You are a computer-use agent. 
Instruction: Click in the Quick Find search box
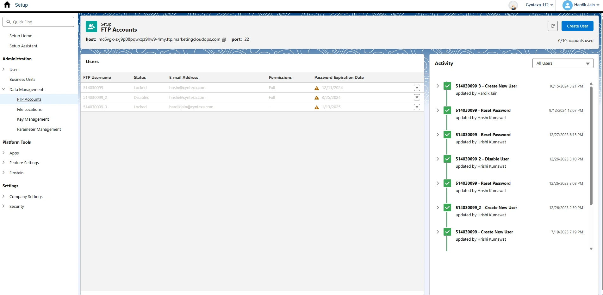(x=38, y=22)
